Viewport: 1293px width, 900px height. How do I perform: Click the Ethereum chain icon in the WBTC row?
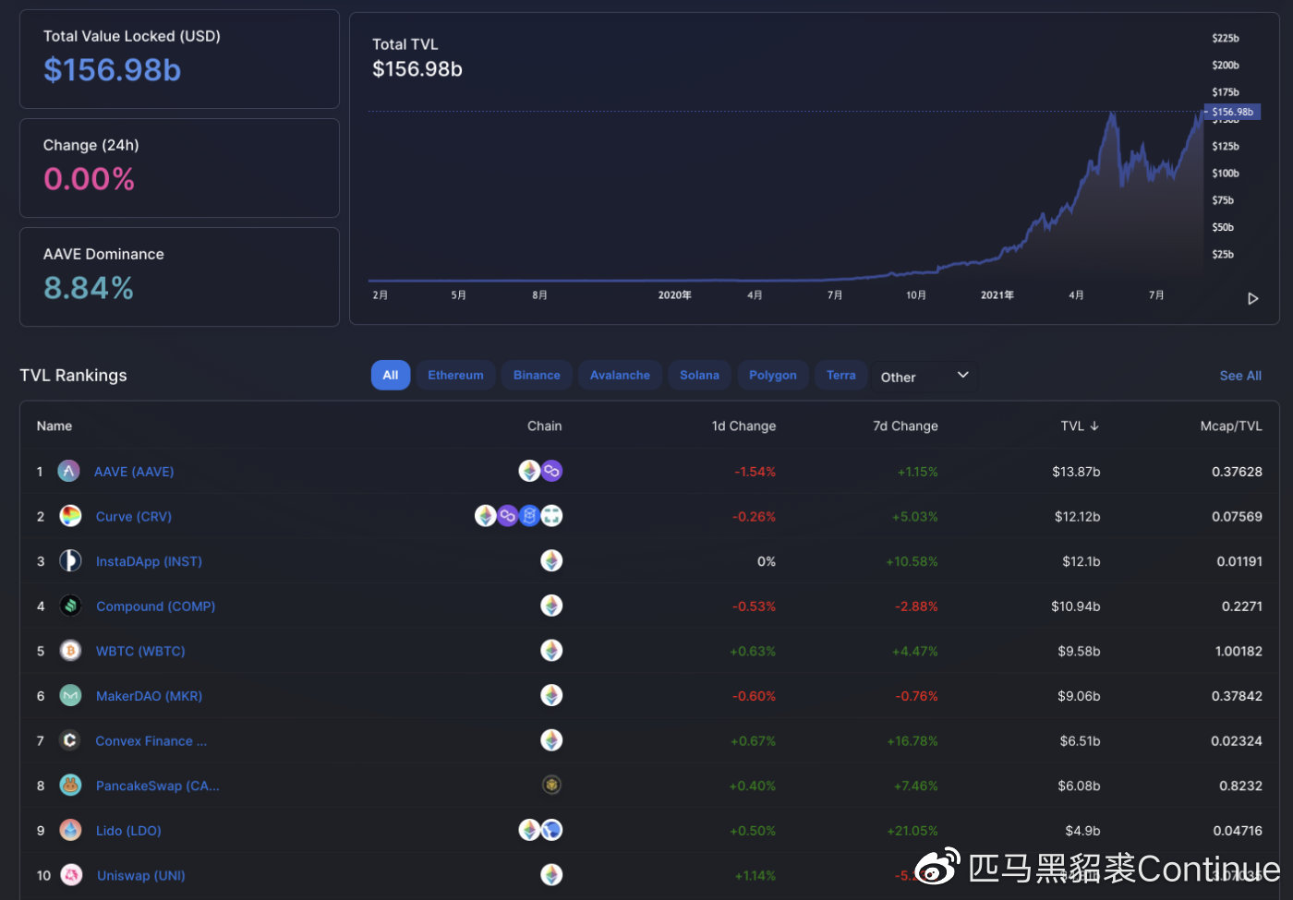[551, 651]
